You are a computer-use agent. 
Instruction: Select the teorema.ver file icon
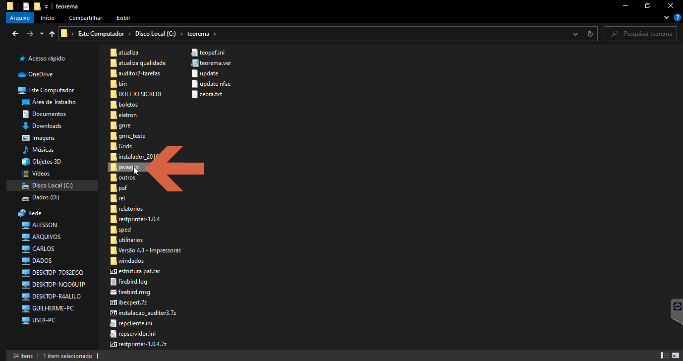195,63
